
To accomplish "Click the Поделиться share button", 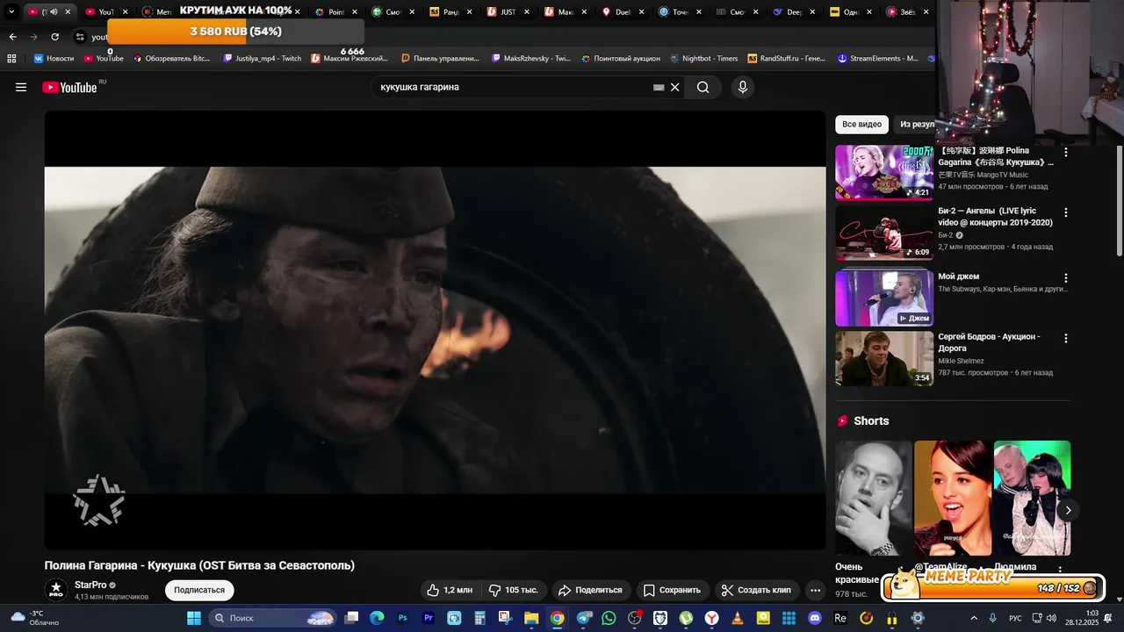I will [590, 590].
